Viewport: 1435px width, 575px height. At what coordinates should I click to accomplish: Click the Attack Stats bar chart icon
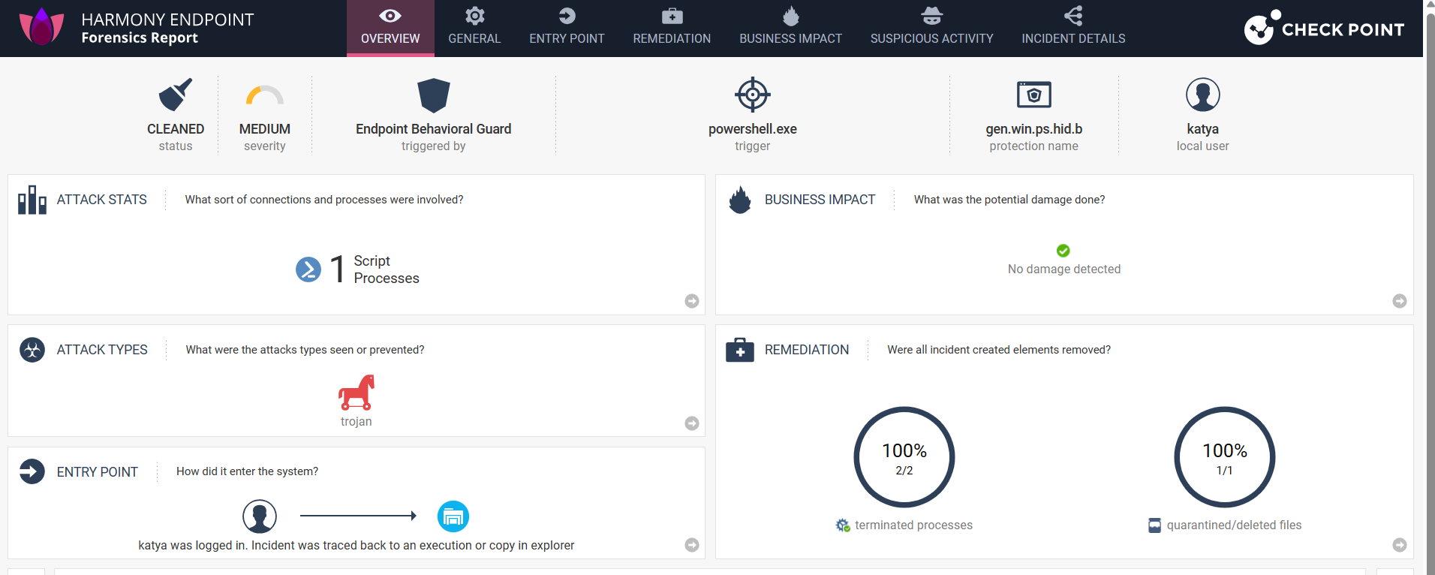(x=32, y=200)
